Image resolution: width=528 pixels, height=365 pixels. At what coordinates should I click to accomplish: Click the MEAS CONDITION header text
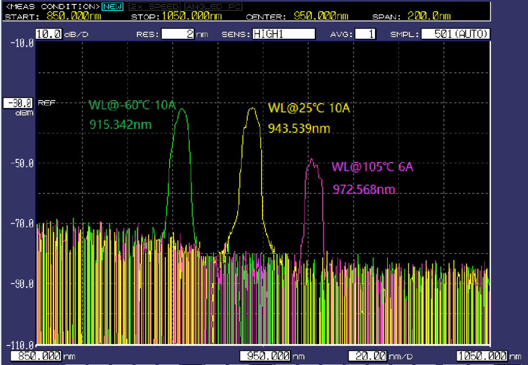coord(53,6)
